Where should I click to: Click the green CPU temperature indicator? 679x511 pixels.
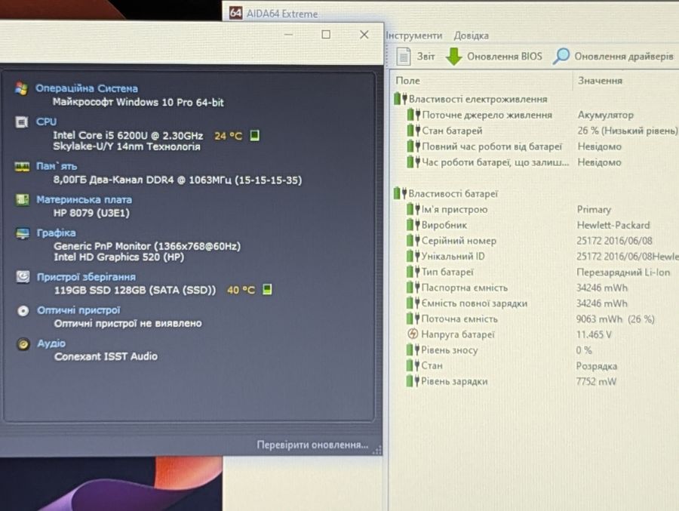tap(255, 135)
